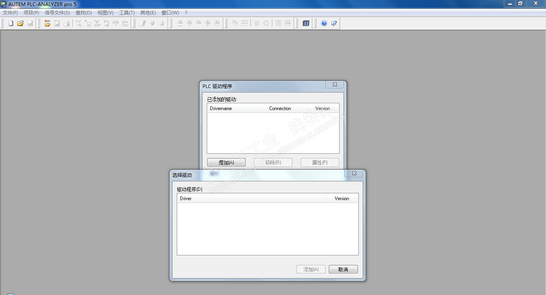Viewport: 546px width, 295px height.
Task: Click the 123 numeric display icon
Action: [x=288, y=23]
